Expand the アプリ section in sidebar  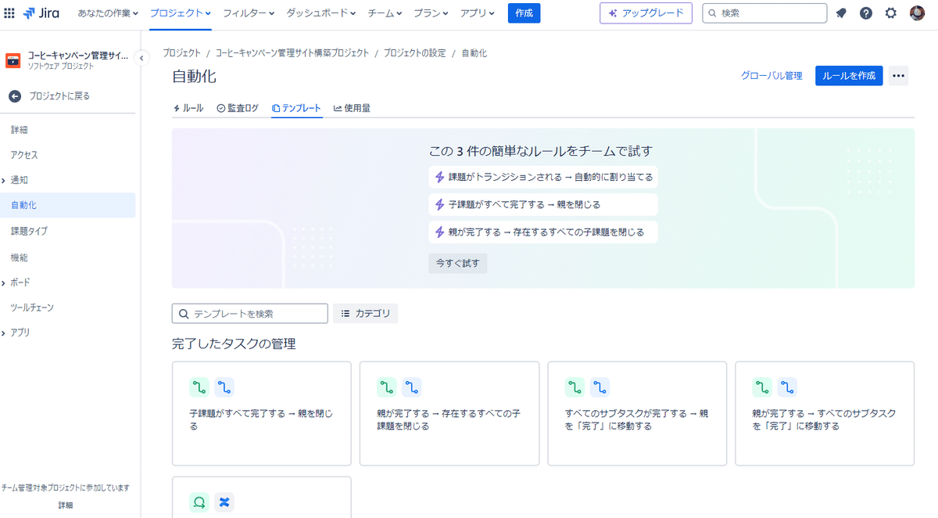4,333
